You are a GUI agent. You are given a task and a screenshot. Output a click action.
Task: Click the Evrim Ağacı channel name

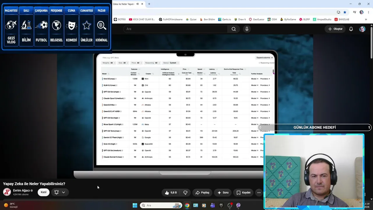[22, 190]
